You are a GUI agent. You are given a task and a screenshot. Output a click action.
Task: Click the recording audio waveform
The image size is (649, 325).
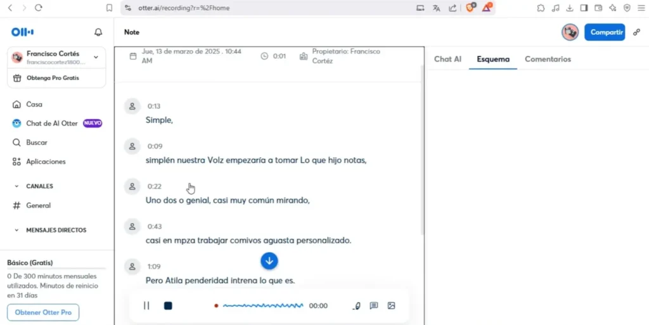[263, 306]
